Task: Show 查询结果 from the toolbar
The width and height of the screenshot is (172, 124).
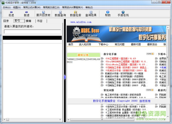Action: click(x=91, y=14)
